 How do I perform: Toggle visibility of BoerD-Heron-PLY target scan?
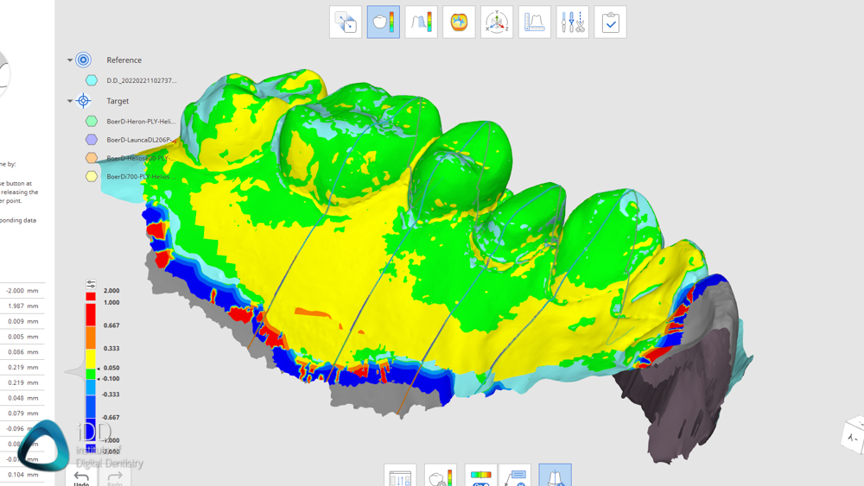[92, 122]
